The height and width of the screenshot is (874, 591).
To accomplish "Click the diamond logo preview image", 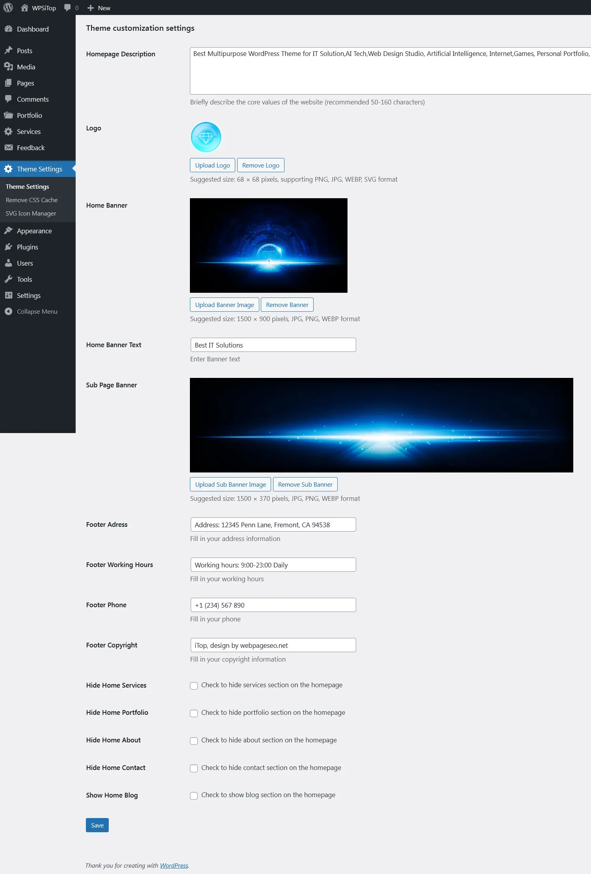I will (x=206, y=137).
